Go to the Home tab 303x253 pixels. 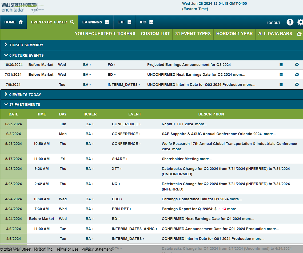pos(14,22)
